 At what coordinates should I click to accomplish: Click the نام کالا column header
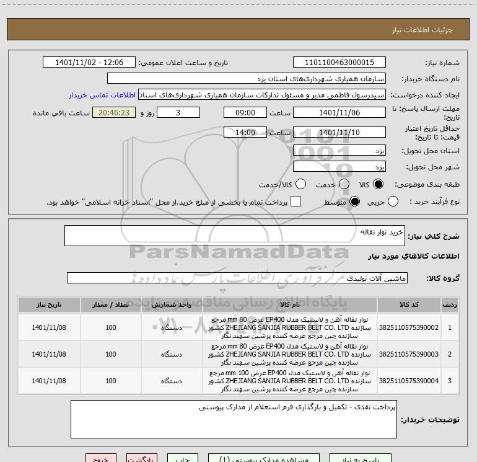coord(290,305)
